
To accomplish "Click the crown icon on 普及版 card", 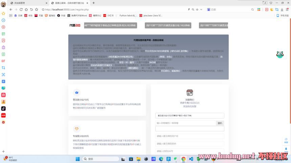I will pyautogui.click(x=76, y=92).
